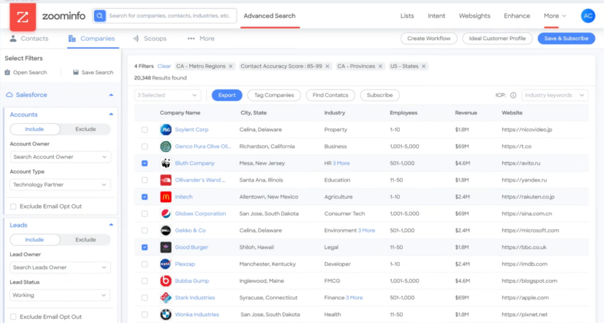604x323 pixels.
Task: Open Lists in top navigation
Action: pos(407,16)
